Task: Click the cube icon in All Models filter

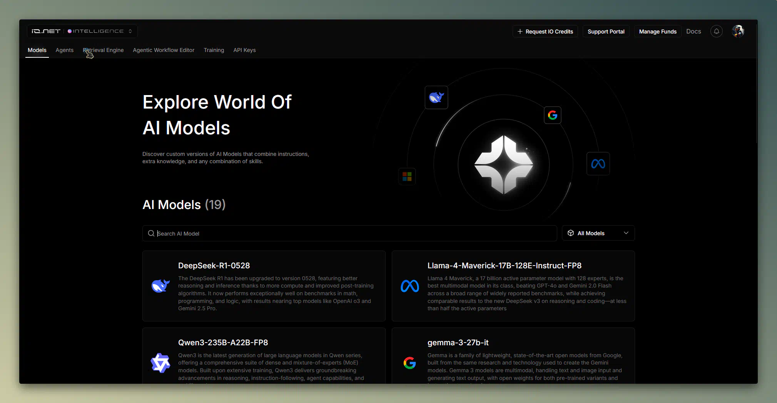Action: pyautogui.click(x=570, y=233)
